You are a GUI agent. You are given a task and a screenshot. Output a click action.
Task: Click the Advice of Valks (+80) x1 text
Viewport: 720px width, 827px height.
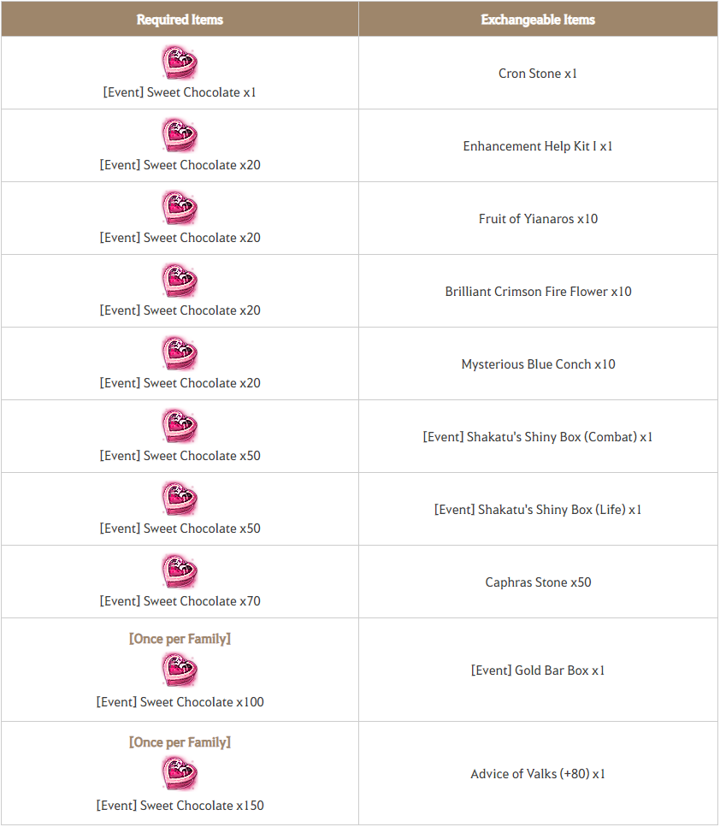coord(538,774)
